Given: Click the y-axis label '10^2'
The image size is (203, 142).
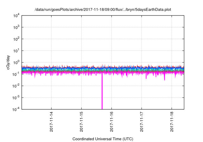Looking at the screenshot, I should [x=16, y=39].
